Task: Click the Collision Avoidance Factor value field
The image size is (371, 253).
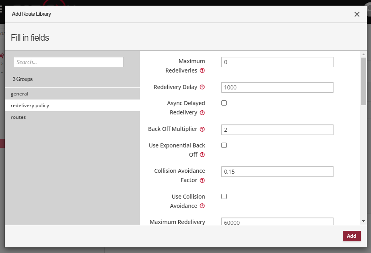Action: pyautogui.click(x=277, y=171)
